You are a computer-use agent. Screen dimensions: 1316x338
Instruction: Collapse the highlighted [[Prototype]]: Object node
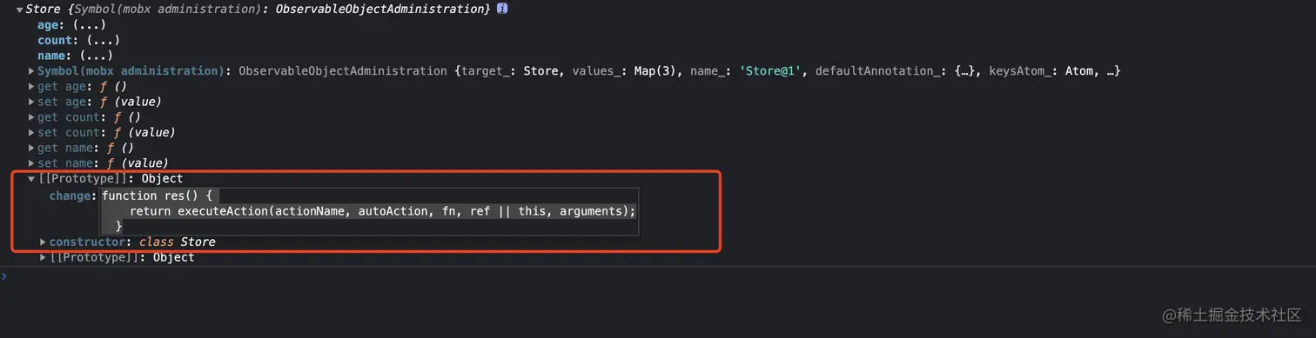(x=31, y=179)
